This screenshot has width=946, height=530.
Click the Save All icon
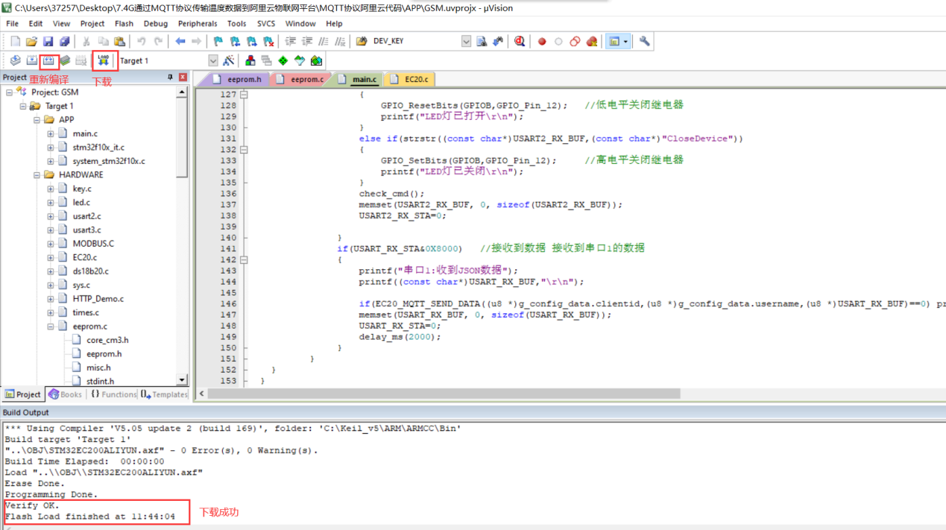(64, 42)
